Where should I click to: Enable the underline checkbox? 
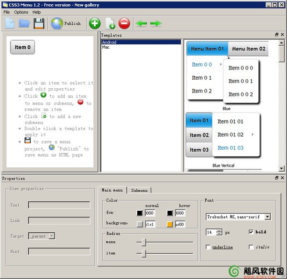point(208,247)
